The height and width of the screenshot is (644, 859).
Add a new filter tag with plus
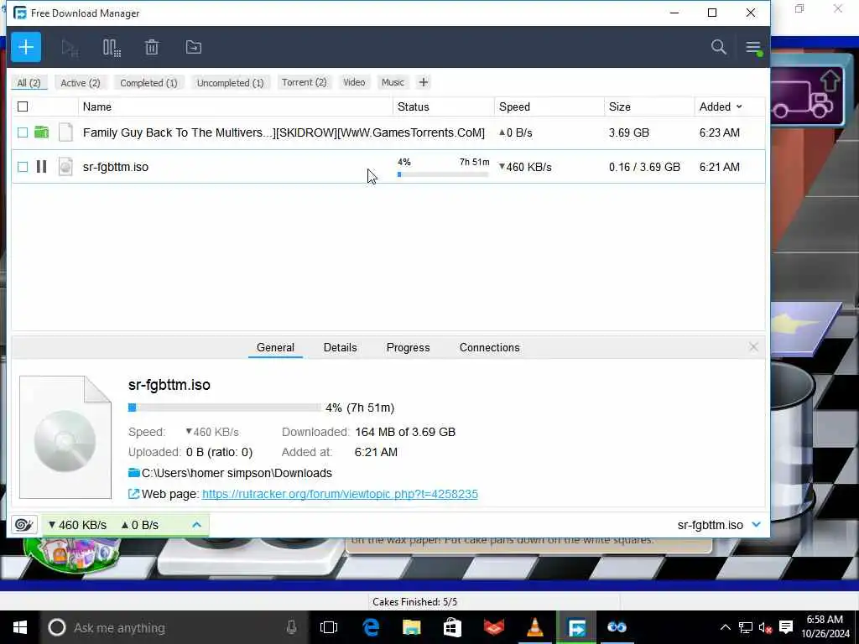tap(423, 82)
